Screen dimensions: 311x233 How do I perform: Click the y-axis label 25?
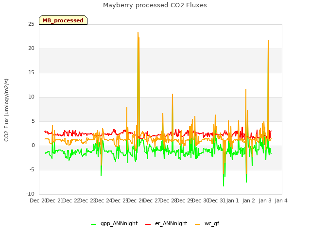(31, 24)
